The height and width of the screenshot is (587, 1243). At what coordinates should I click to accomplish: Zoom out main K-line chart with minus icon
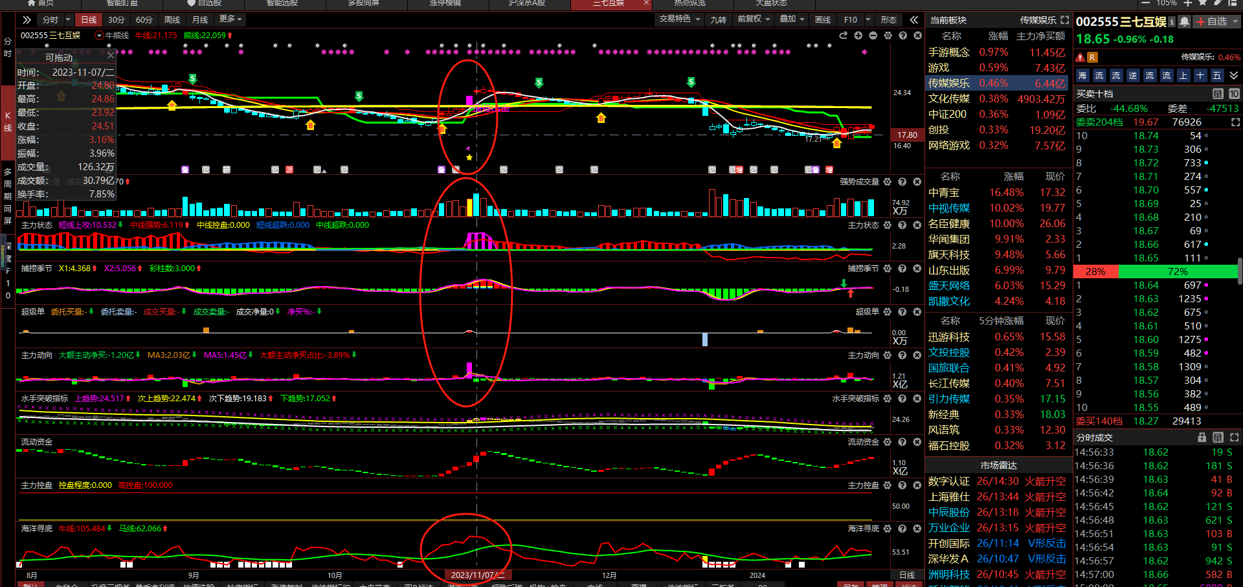point(873,36)
